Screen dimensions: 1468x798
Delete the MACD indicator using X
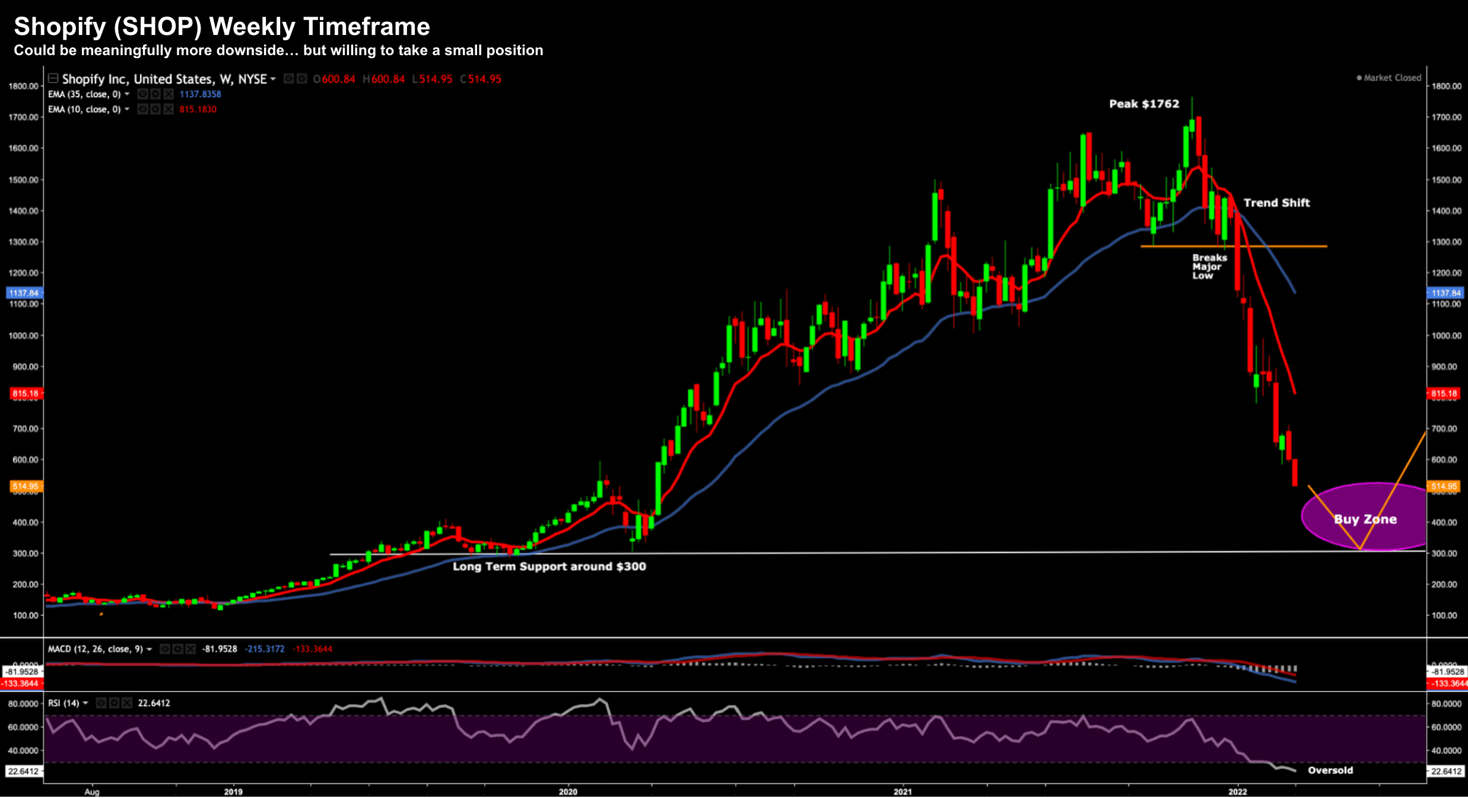190,649
